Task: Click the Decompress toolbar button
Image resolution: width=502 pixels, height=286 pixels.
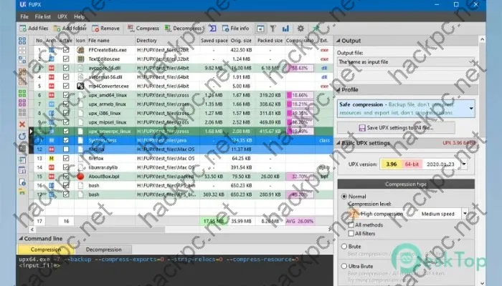Action: point(183,29)
